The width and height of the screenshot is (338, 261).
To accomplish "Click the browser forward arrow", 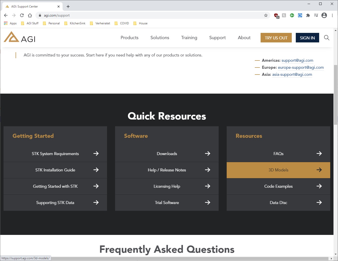I will (14, 15).
